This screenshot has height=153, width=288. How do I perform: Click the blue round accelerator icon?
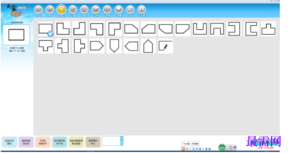pyautogui.click(x=234, y=147)
